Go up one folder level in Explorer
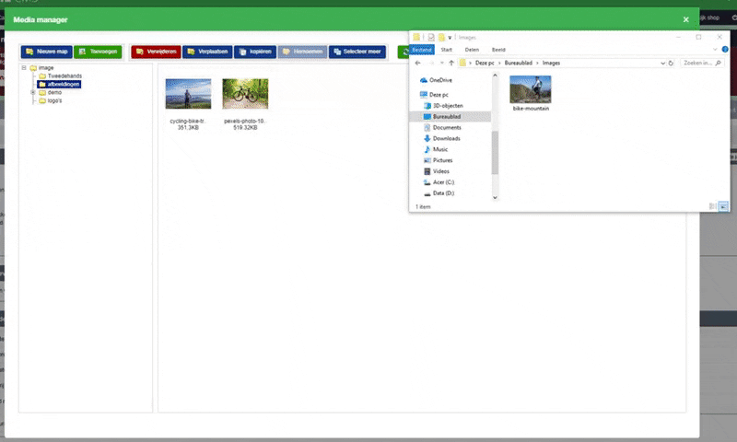 pos(450,63)
